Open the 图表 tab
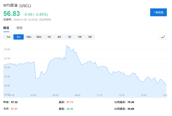 pos(20,28)
